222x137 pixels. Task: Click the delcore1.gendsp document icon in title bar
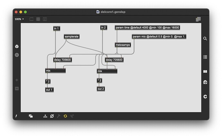pyautogui.click(x=98, y=12)
